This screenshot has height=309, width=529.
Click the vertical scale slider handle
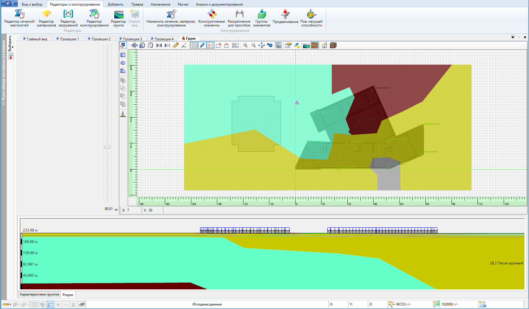point(107,147)
